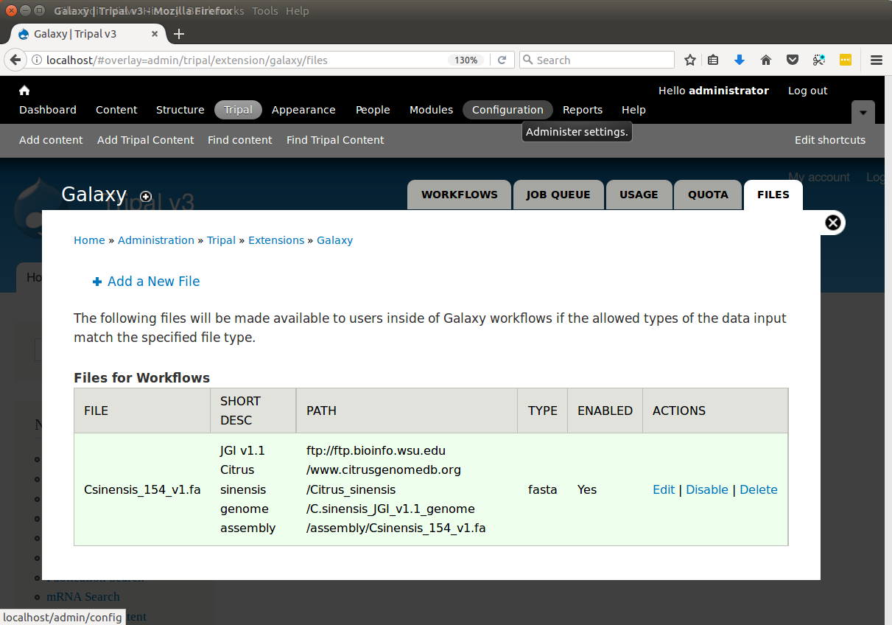The image size is (892, 625).
Task: Collapse the admin shortcuts drawer arrow
Action: pos(863,112)
